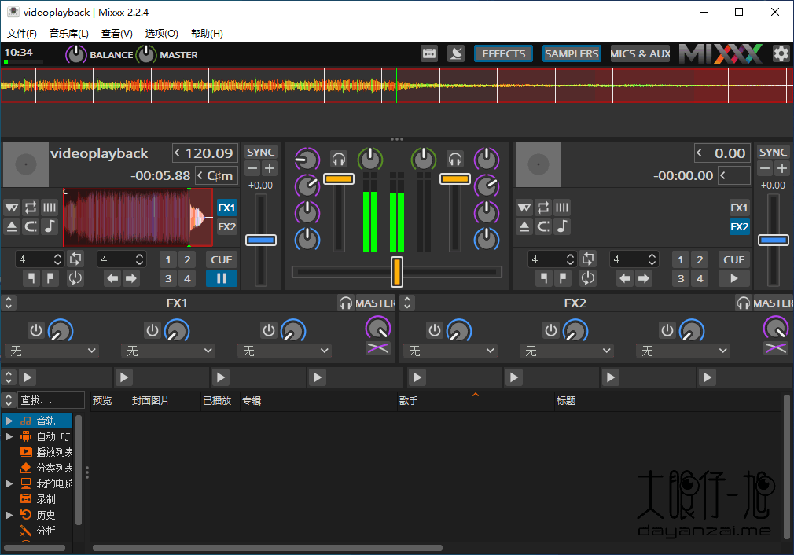Trigger hotcue 4 on the right deck

tap(700, 278)
